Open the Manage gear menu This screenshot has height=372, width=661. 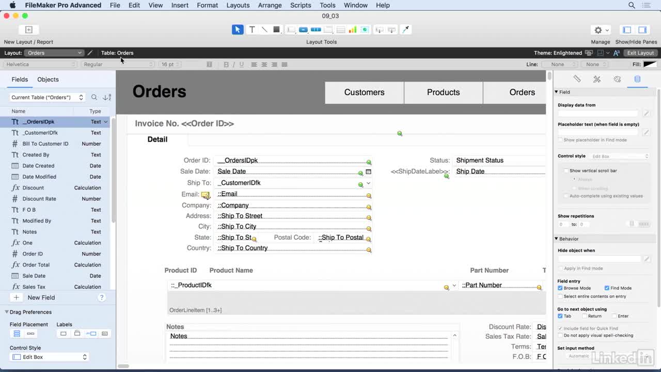[x=601, y=30]
